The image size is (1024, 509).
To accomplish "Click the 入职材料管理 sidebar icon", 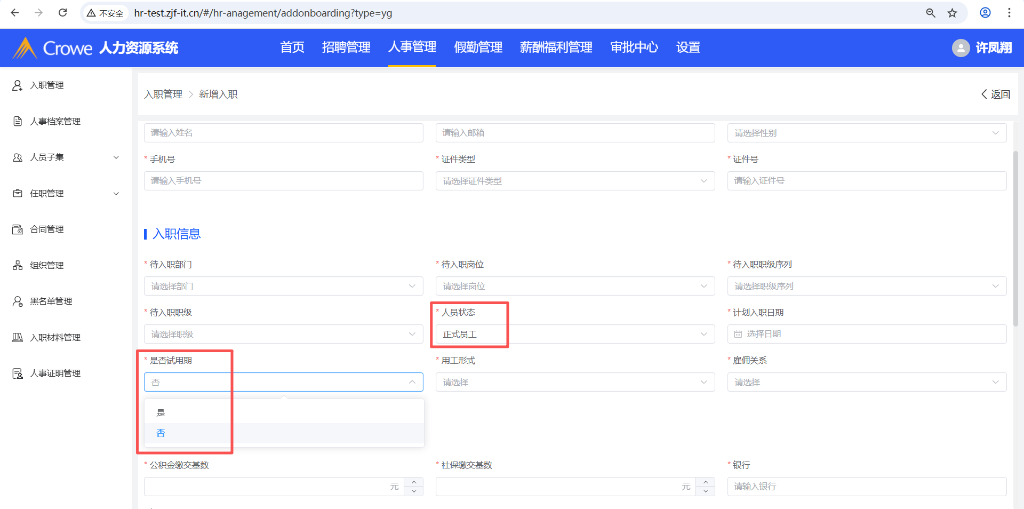I will tap(18, 337).
